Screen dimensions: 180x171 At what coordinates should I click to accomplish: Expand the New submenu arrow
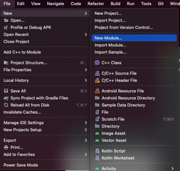[86, 13]
